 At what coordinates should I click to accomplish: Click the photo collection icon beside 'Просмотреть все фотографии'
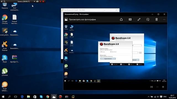point(66,20)
